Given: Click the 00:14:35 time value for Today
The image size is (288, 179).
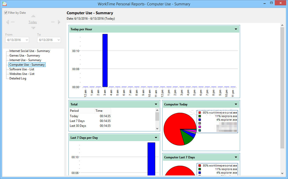Looking at the screenshot, I should (x=105, y=116).
